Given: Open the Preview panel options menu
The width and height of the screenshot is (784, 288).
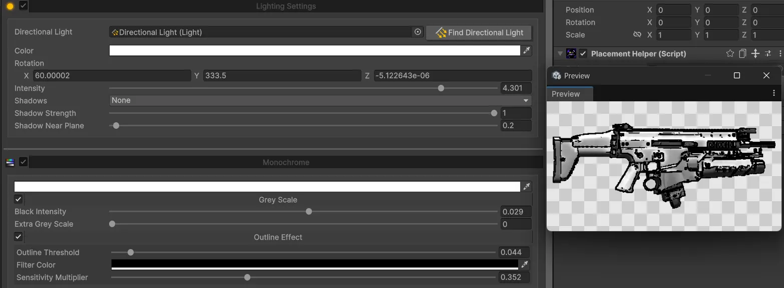Looking at the screenshot, I should [774, 92].
